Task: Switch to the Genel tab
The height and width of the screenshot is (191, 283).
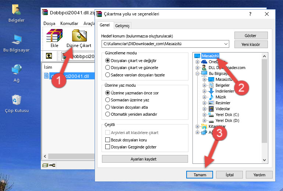Action: pos(105,25)
